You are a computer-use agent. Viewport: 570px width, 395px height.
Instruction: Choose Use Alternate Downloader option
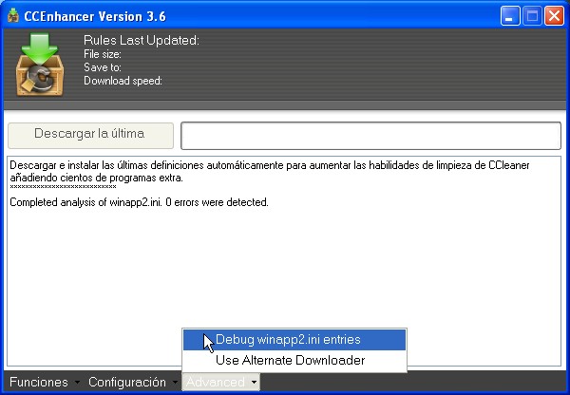(x=294, y=360)
